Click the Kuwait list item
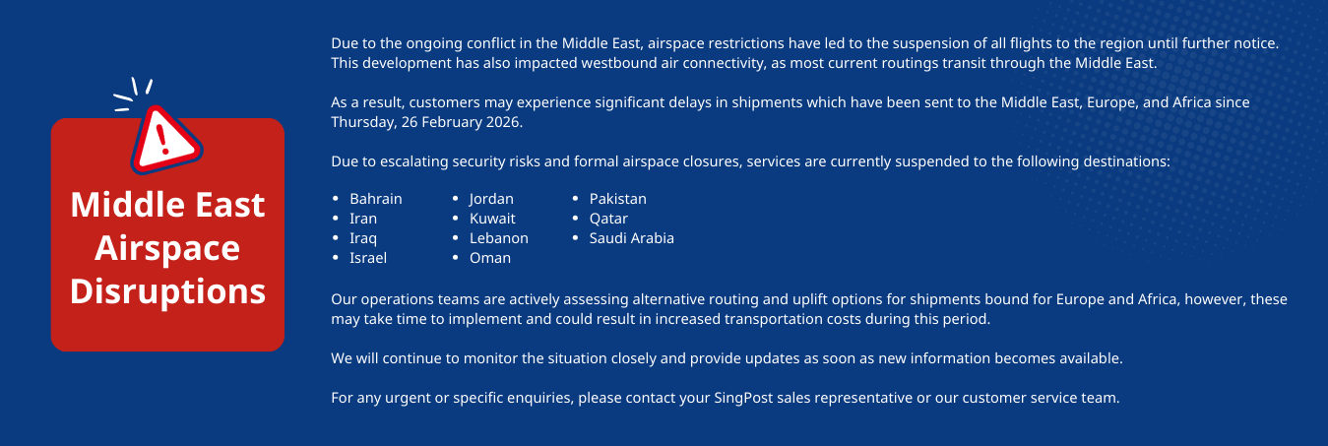The height and width of the screenshot is (446, 1328). pos(492,219)
